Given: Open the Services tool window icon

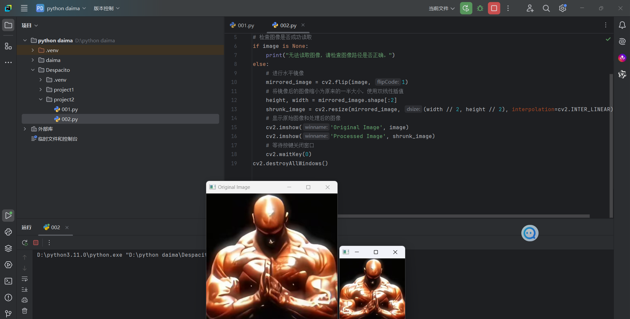Looking at the screenshot, I should [8, 265].
